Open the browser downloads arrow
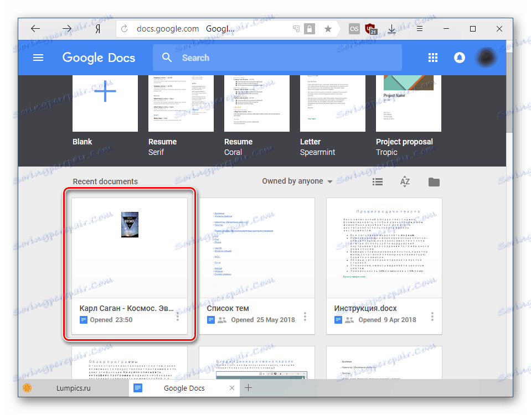This screenshot has height=415, width=531. [392, 29]
